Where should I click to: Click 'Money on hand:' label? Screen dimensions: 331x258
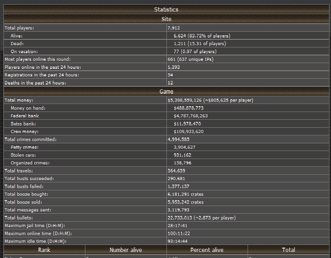tap(28, 108)
